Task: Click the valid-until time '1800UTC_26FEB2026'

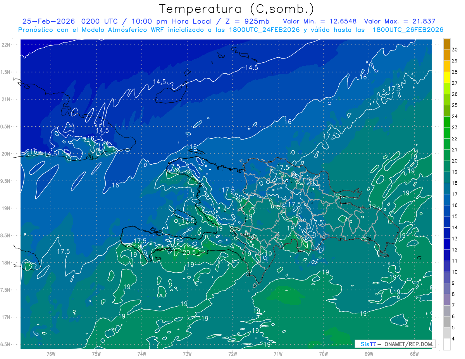Action: click(408, 30)
